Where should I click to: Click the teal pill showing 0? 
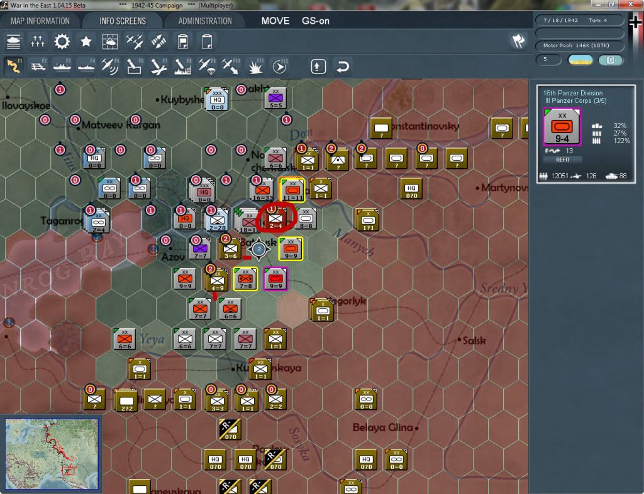(610, 60)
